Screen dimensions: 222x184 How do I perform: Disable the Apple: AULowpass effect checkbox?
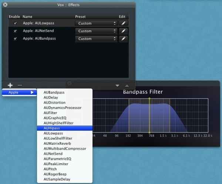point(15,23)
